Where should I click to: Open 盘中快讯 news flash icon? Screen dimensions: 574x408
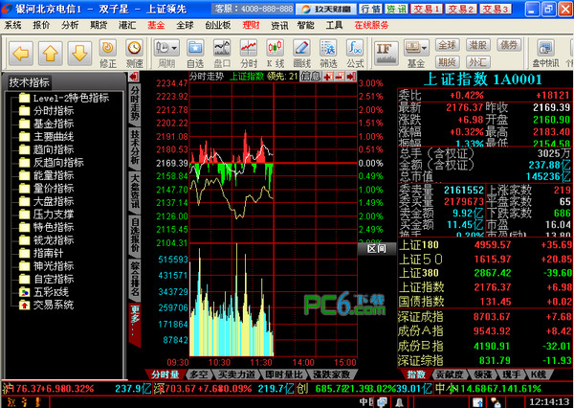click(x=545, y=54)
